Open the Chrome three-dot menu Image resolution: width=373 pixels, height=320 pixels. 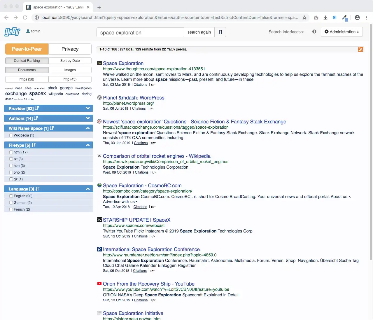click(367, 18)
